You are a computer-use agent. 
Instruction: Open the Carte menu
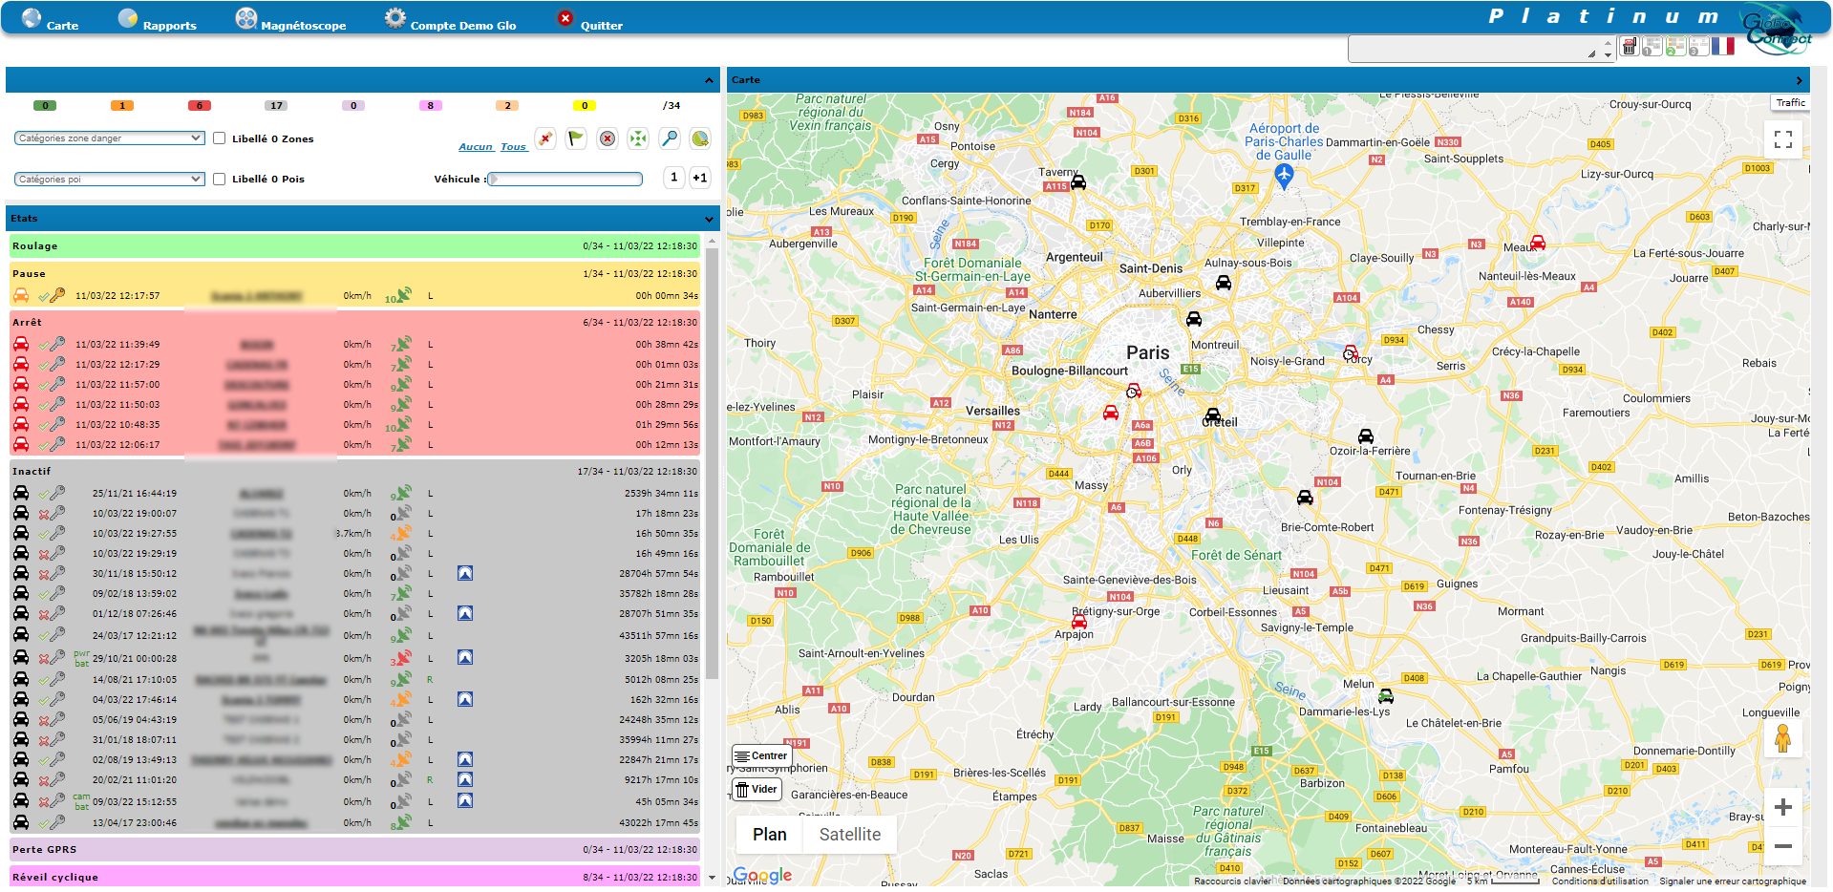click(50, 19)
